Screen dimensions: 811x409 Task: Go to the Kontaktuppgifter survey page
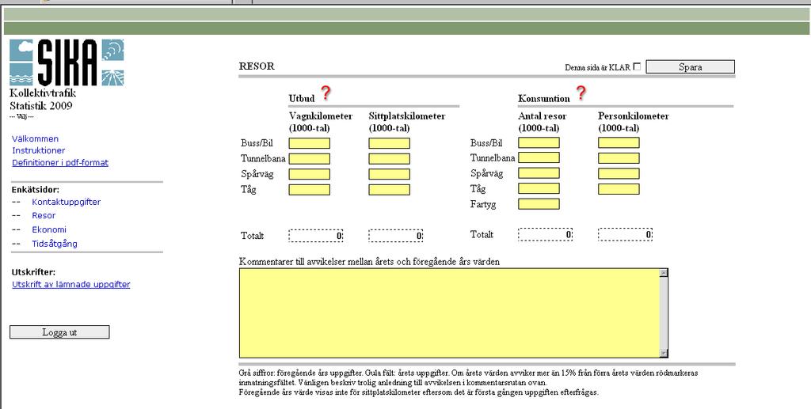pos(67,202)
